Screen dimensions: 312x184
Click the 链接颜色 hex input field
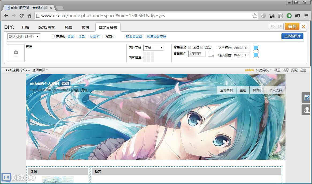[242, 55]
